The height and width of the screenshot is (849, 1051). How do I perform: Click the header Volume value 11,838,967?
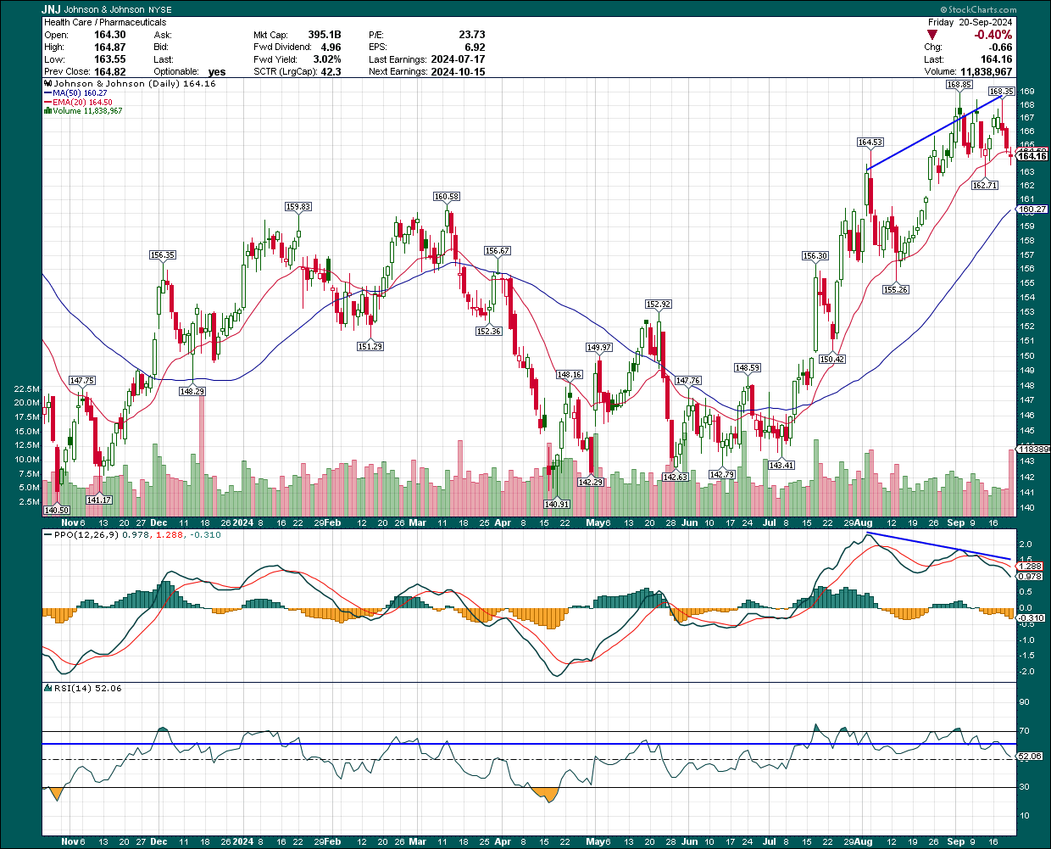click(987, 72)
